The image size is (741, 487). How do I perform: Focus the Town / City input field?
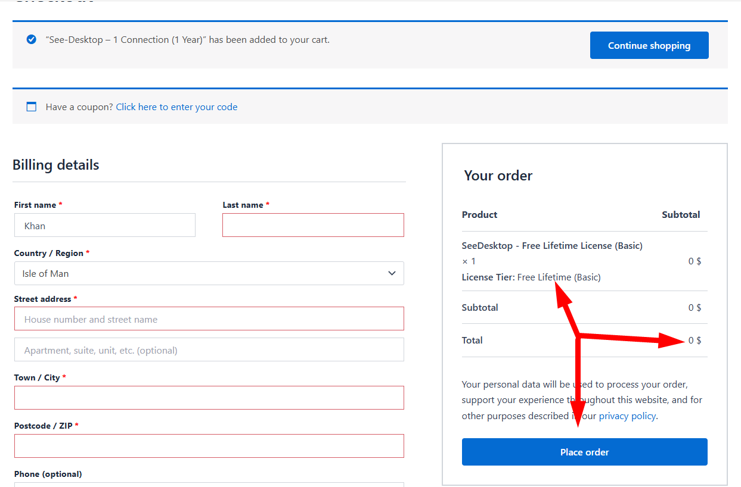209,398
